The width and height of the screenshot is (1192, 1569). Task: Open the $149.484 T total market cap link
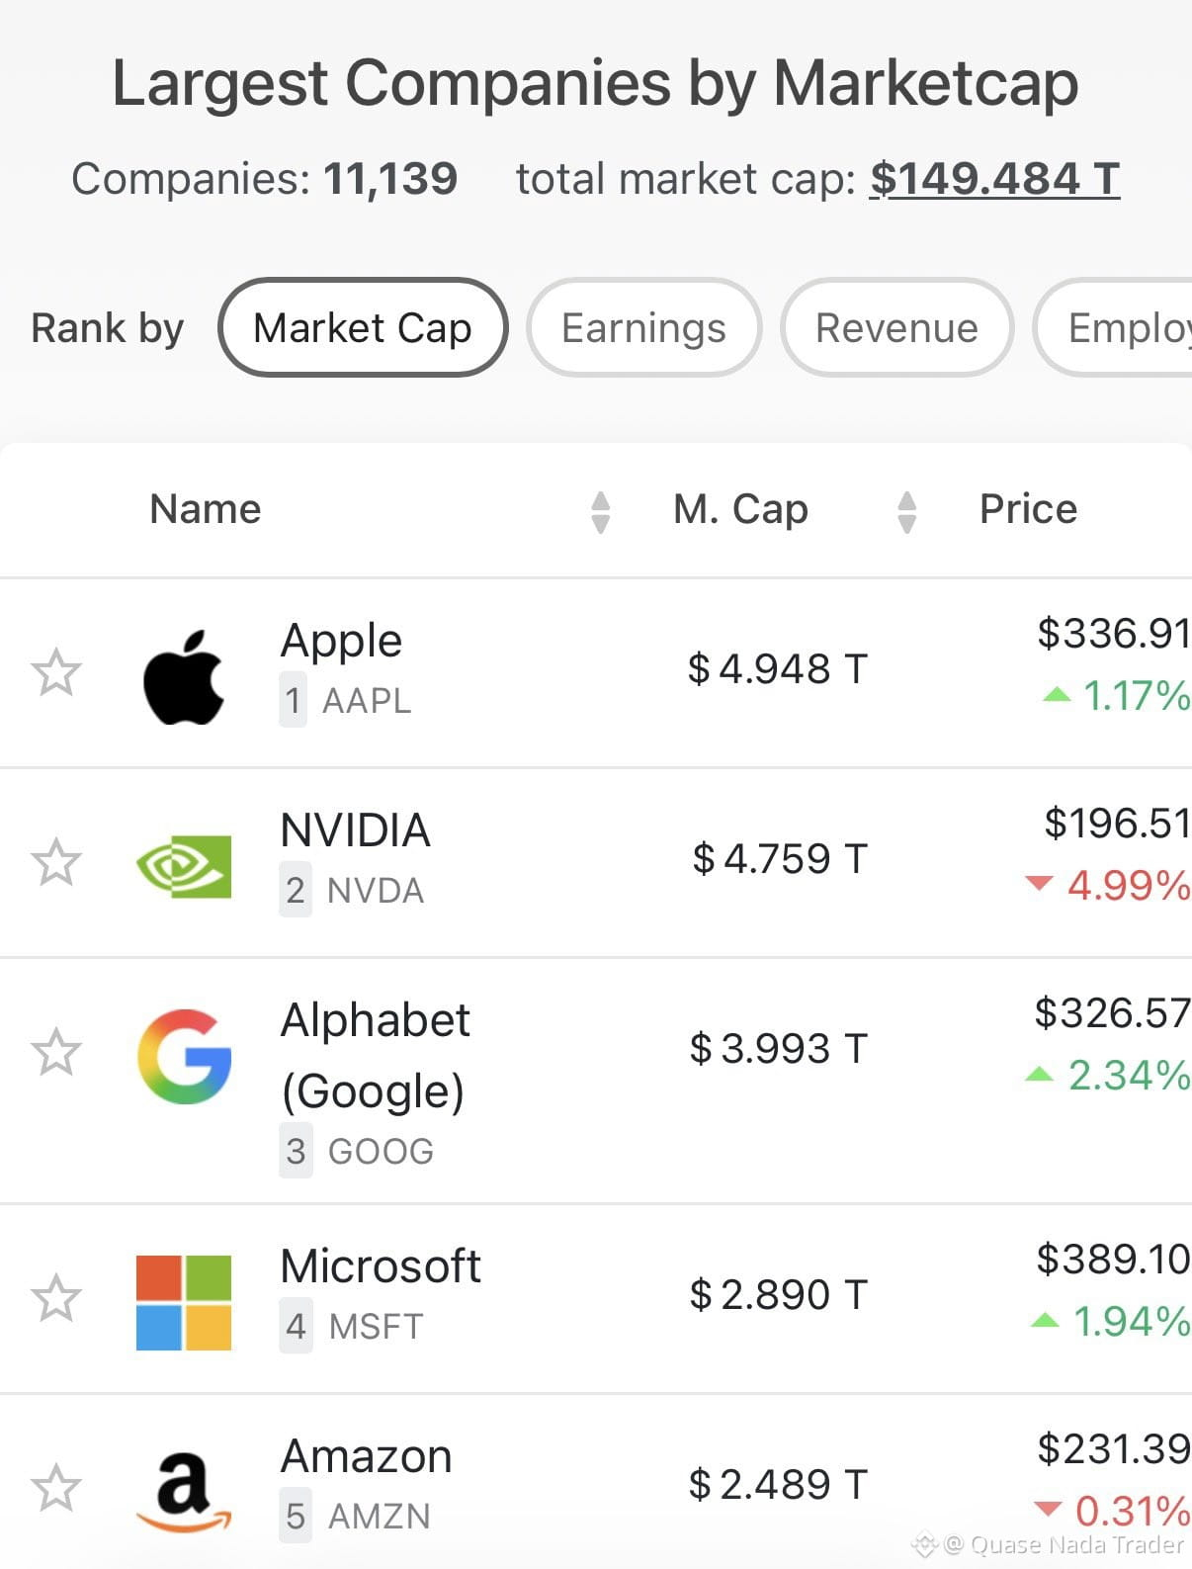(x=994, y=179)
